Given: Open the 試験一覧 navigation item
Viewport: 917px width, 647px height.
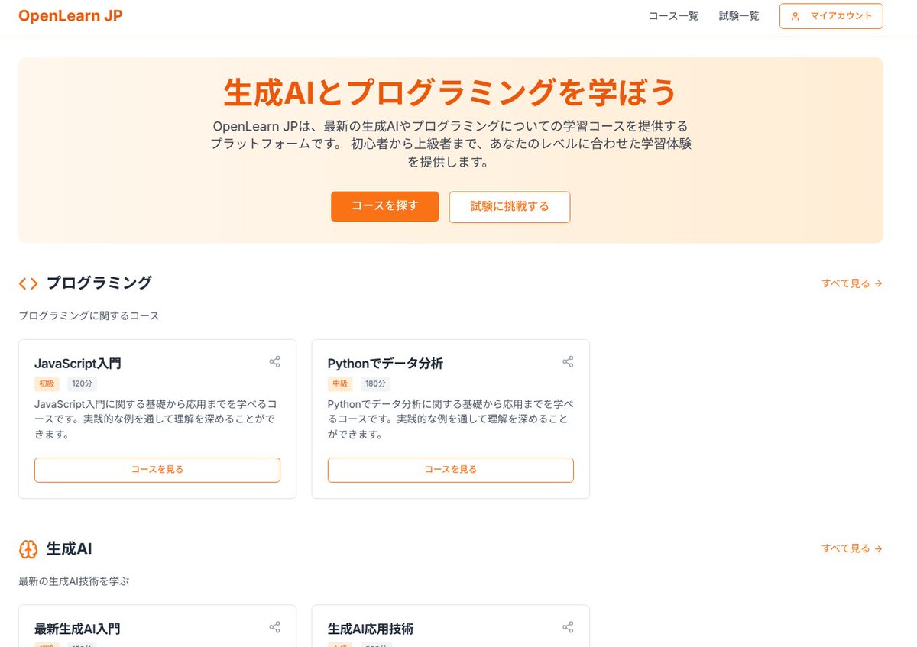Looking at the screenshot, I should tap(738, 15).
